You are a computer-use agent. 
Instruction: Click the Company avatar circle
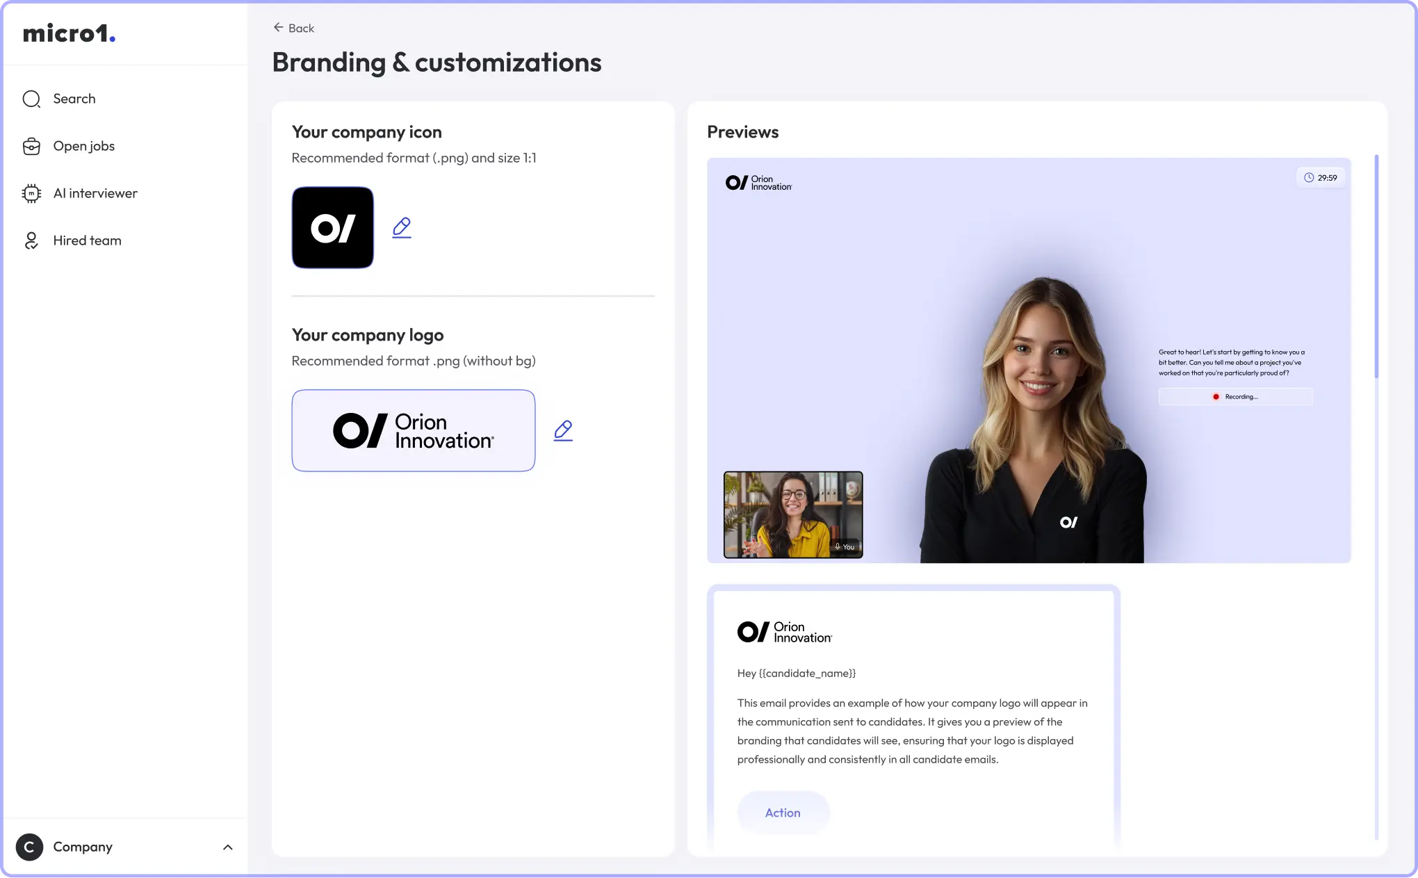point(29,847)
